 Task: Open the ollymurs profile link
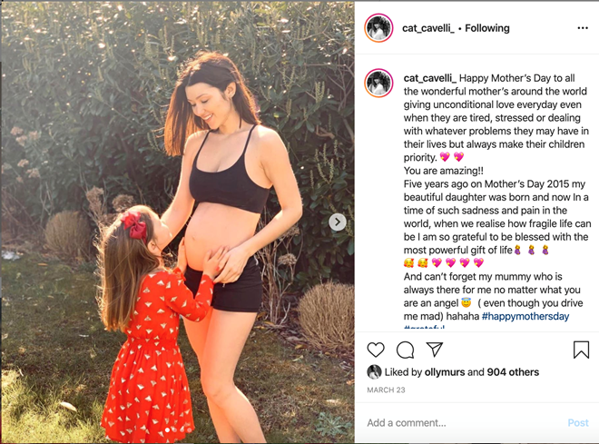click(x=445, y=372)
